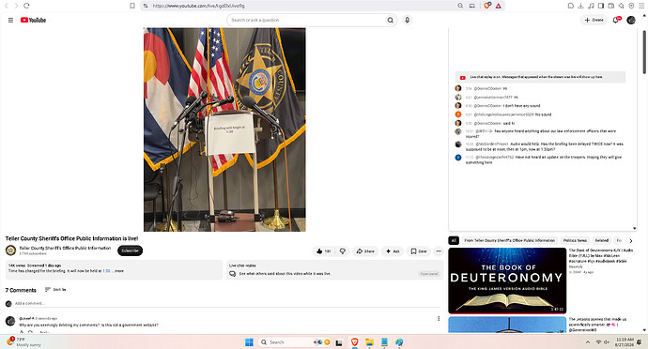Show hidden tray icons chevron
The image size is (648, 349).
[588, 342]
